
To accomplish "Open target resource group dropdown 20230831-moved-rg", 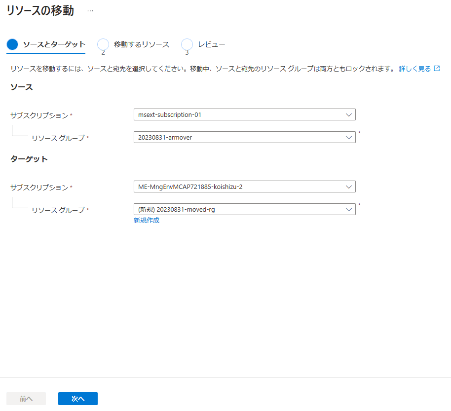I will (x=244, y=209).
